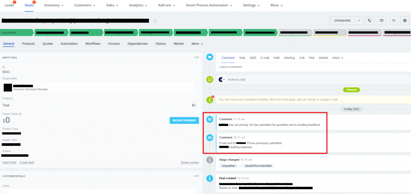Click the envelope email icon in header

click(x=382, y=20)
